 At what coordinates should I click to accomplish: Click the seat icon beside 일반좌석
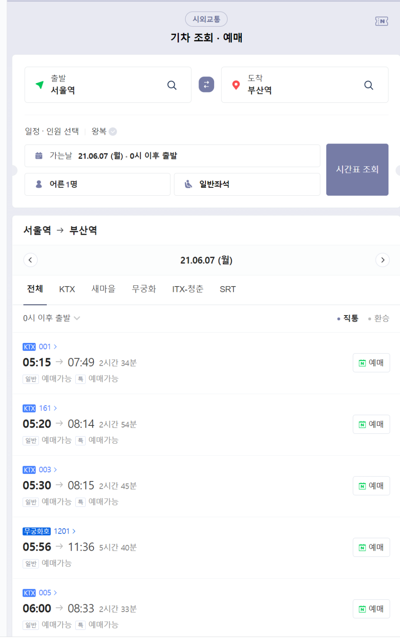188,184
